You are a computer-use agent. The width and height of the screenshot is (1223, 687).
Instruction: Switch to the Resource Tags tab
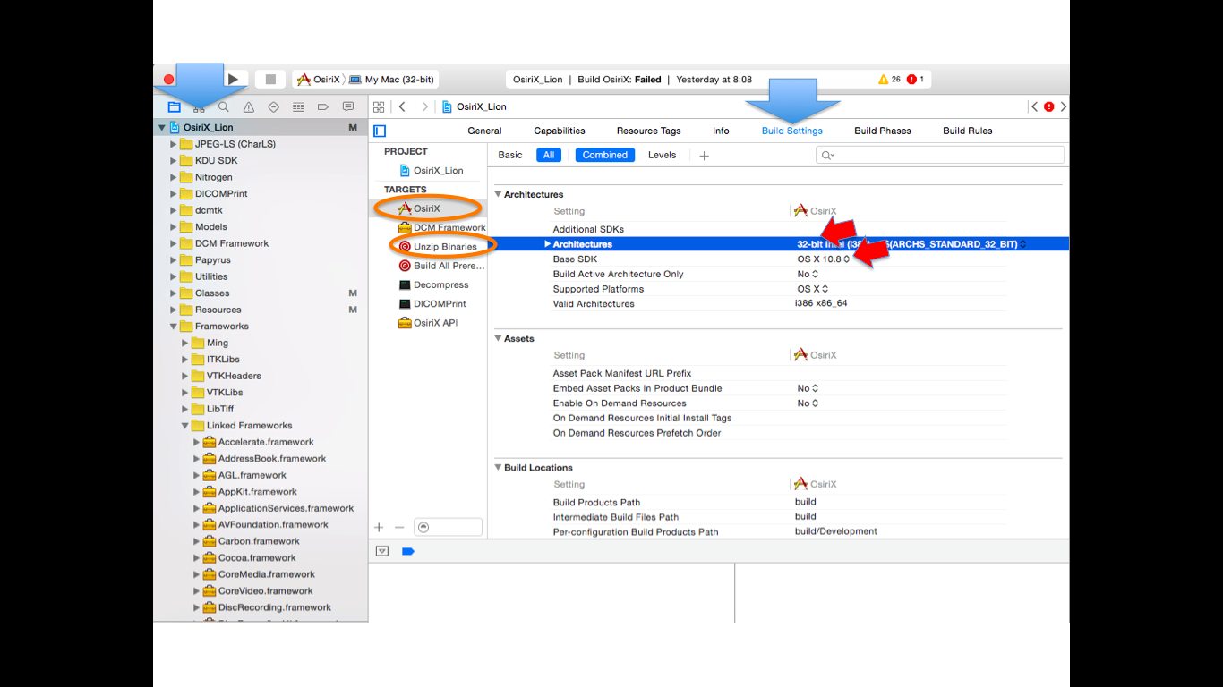click(649, 131)
